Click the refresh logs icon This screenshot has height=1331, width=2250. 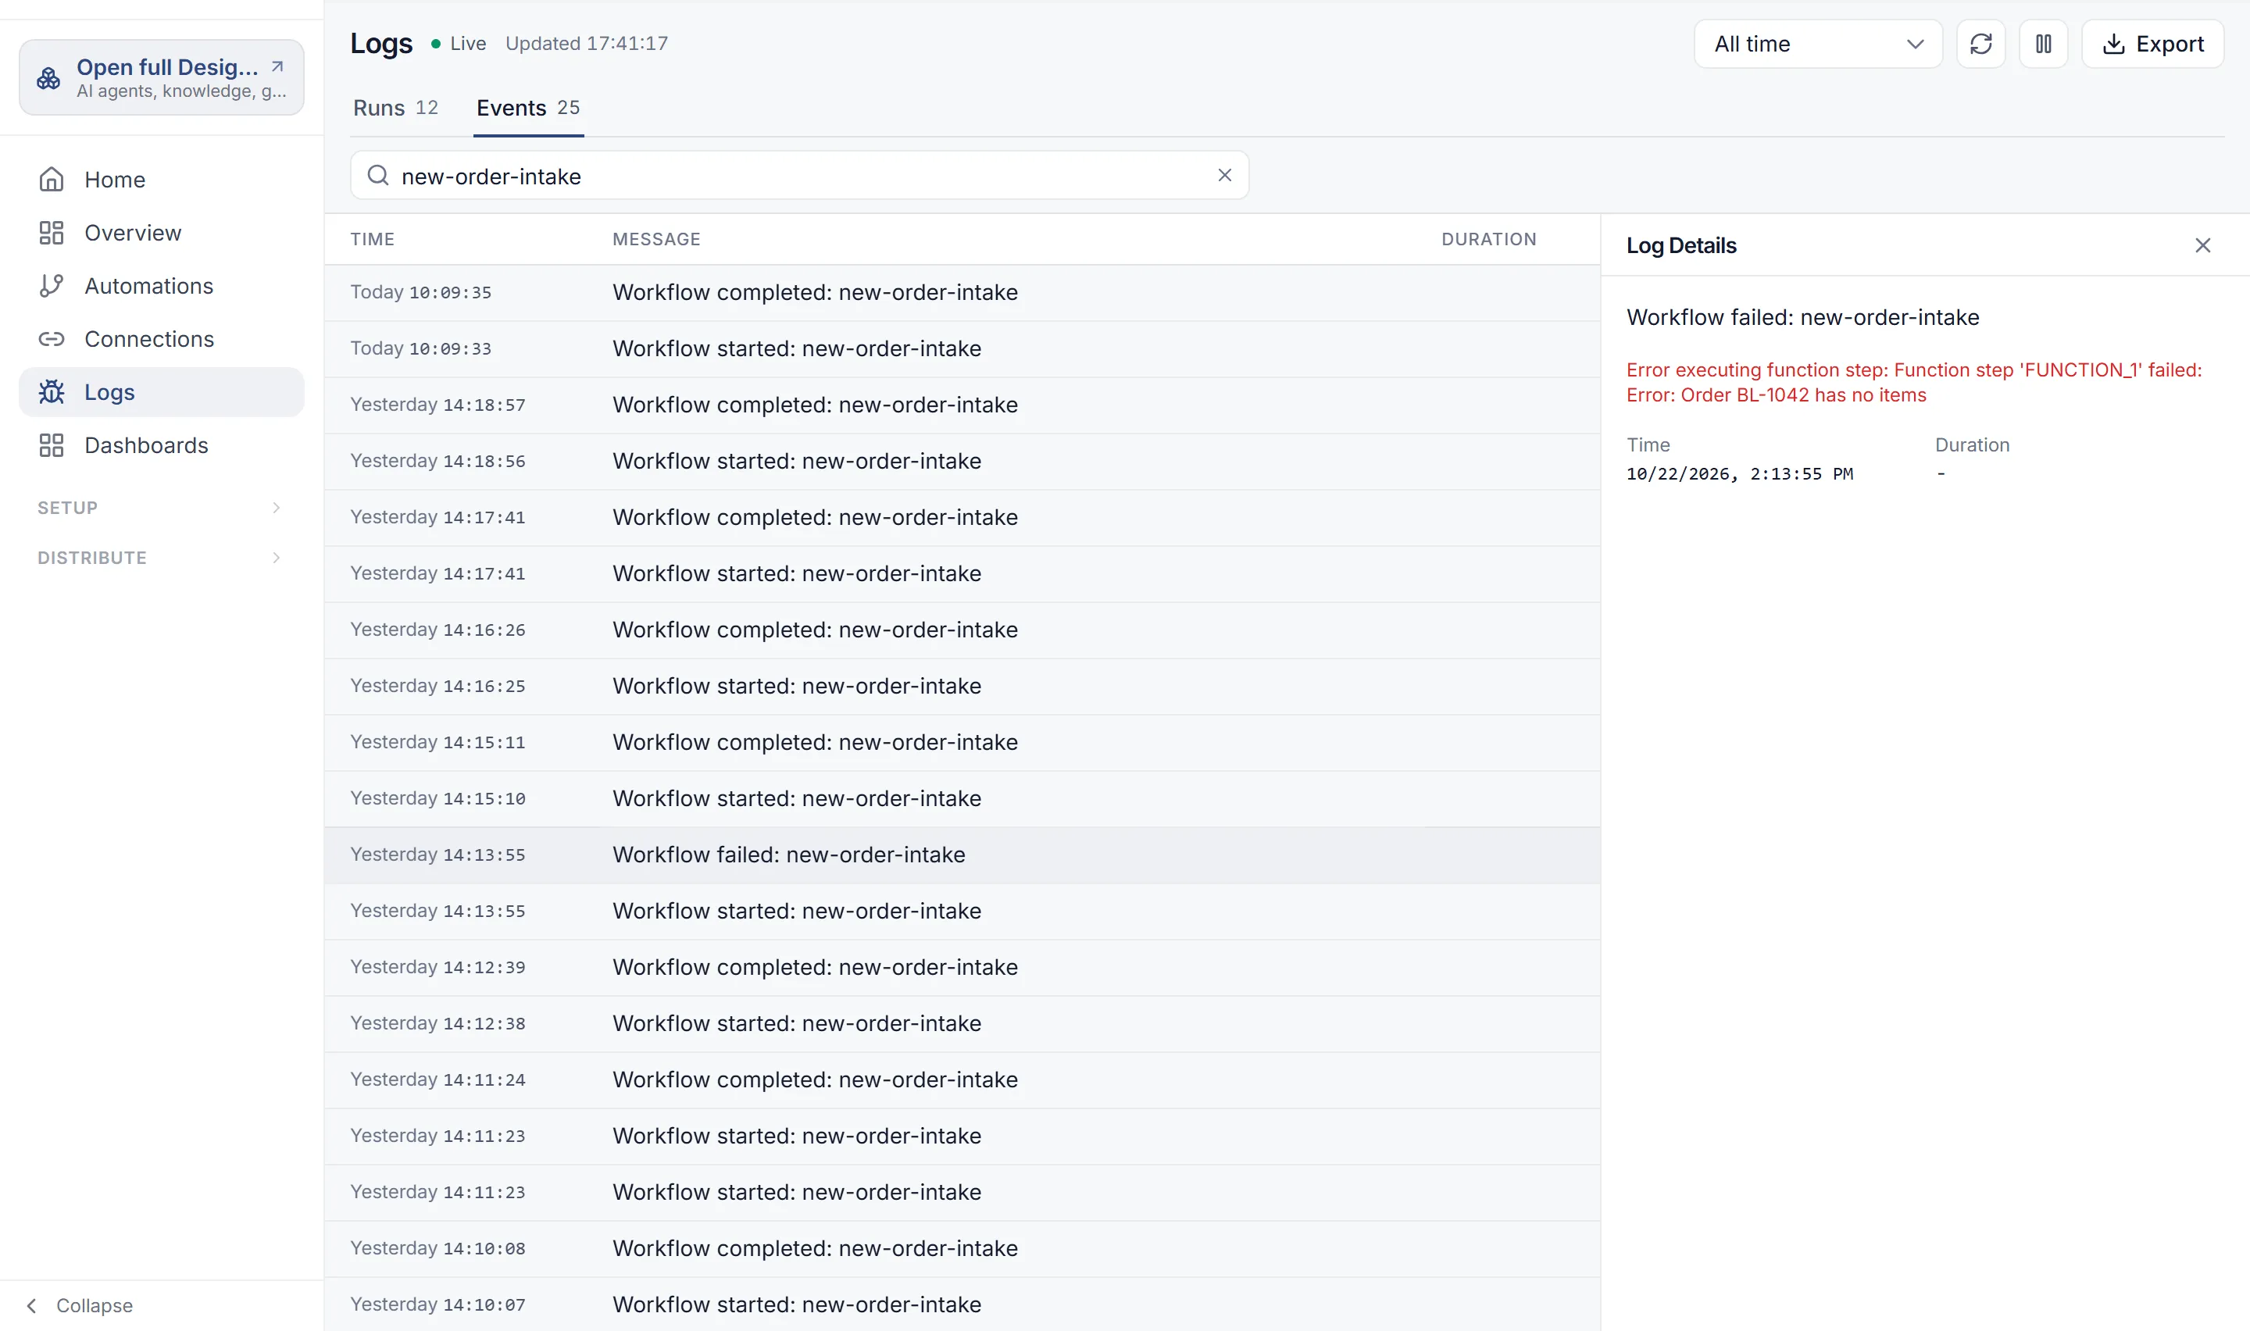tap(1980, 44)
